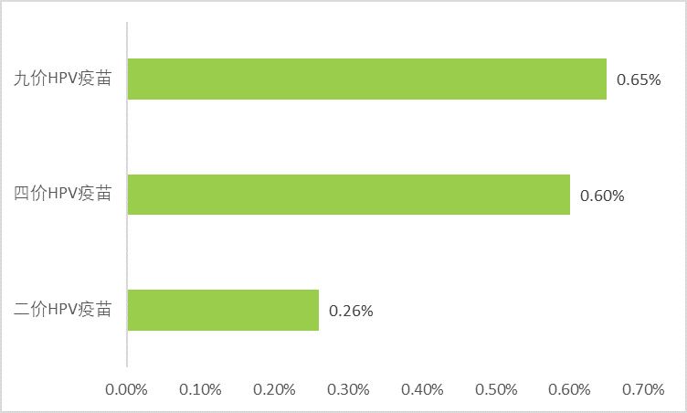Image resolution: width=687 pixels, height=413 pixels.
Task: Select the 0.65% data label
Action: [639, 80]
